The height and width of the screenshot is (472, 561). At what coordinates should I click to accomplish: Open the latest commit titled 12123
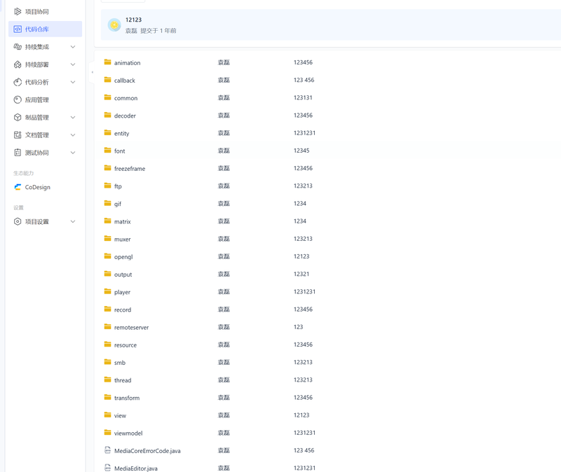pos(133,20)
